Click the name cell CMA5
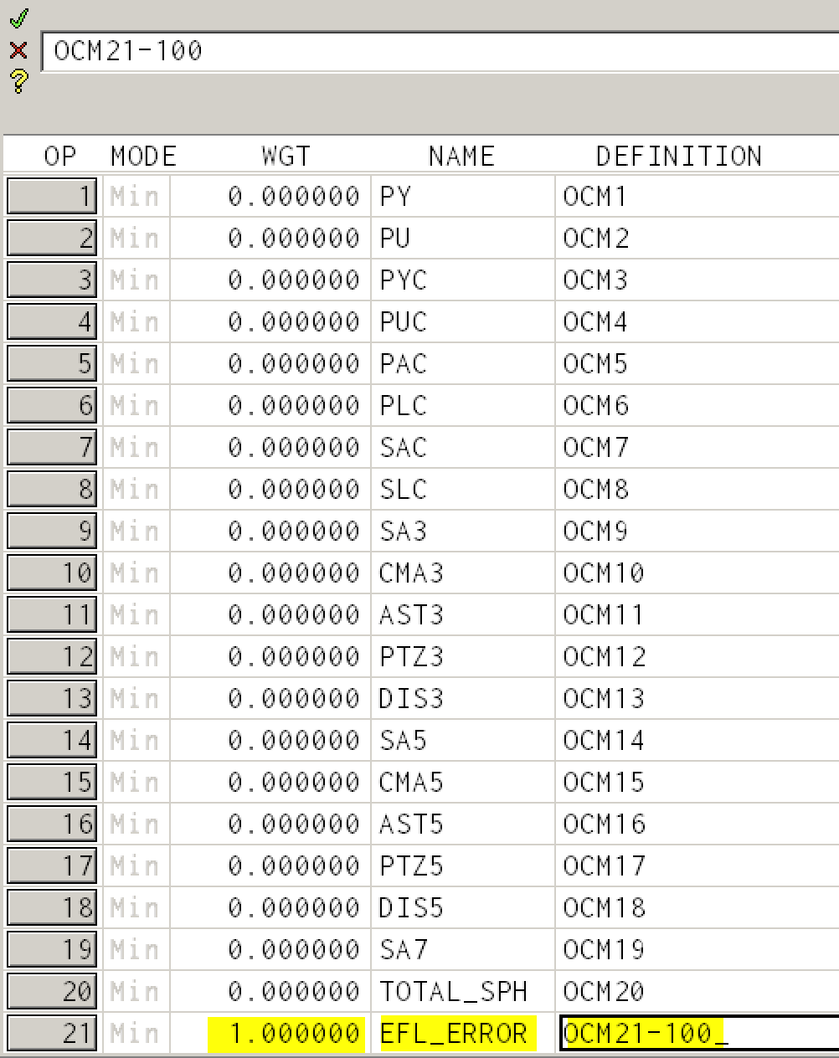839x1058 pixels. [463, 782]
